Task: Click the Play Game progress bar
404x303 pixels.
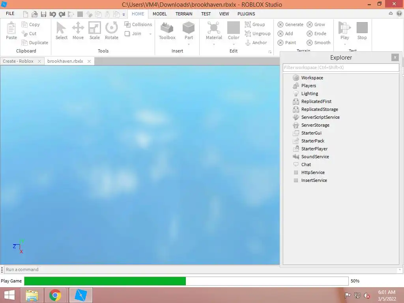Action: 186,281
